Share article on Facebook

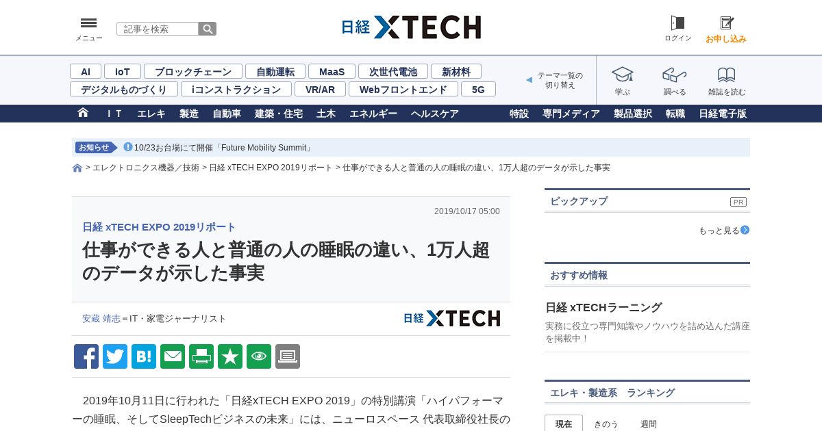coord(86,356)
